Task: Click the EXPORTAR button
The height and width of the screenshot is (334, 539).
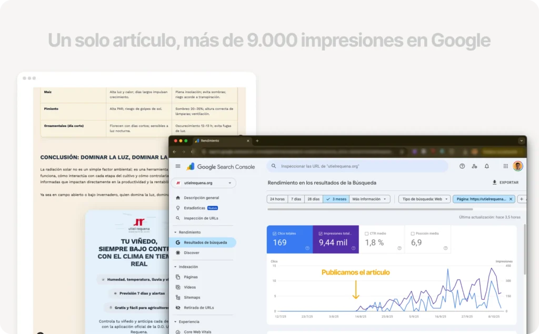Action: click(505, 183)
